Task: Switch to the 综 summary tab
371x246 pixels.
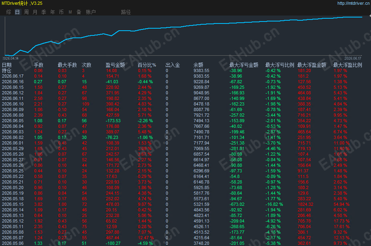Action: (8, 12)
